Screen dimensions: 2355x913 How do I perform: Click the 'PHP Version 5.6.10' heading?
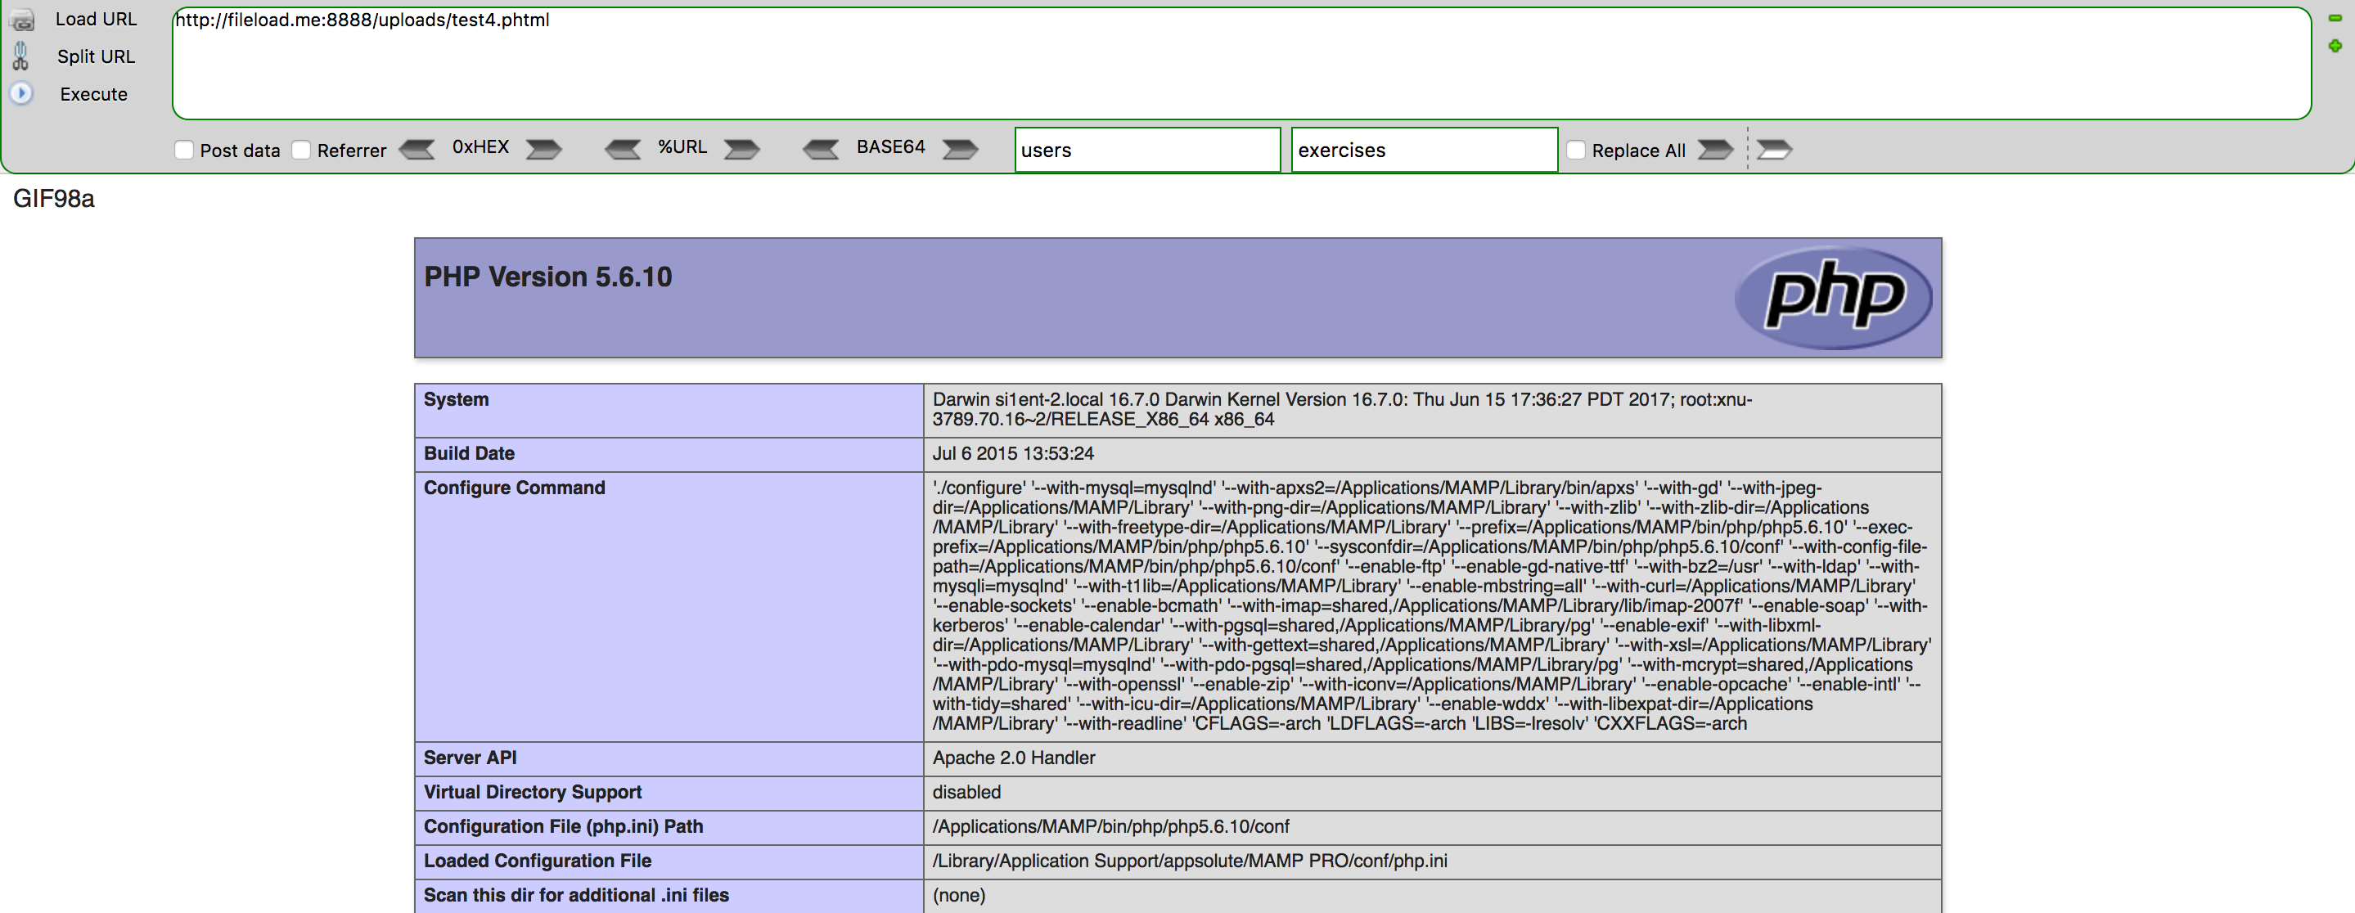click(x=547, y=277)
